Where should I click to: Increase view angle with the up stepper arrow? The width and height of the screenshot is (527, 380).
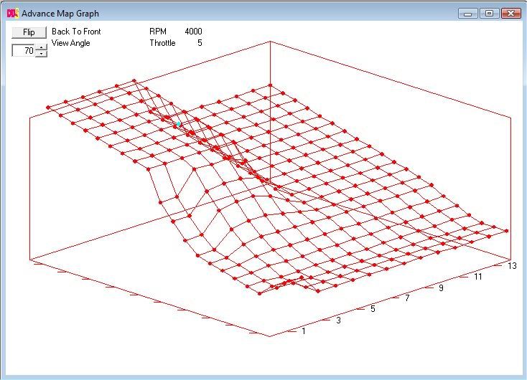(x=42, y=47)
